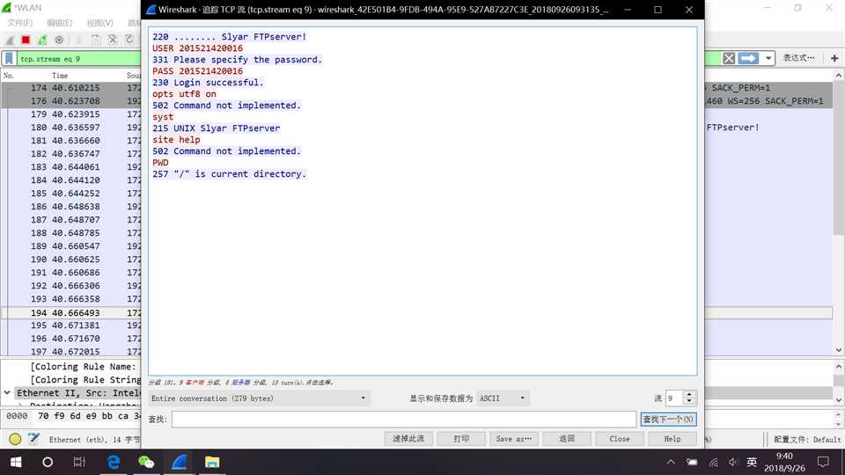Click Save as… button
The width and height of the screenshot is (845, 475).
coord(513,439)
